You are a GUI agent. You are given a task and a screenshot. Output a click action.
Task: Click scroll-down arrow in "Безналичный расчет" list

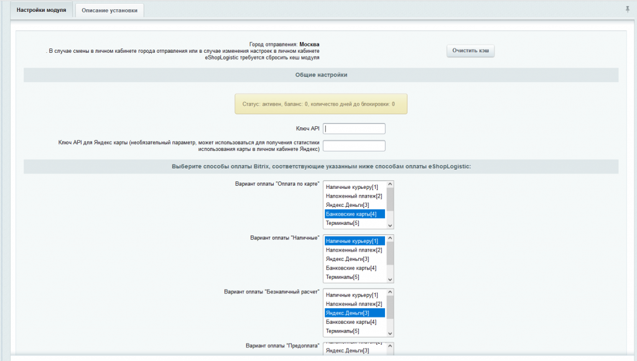(390, 333)
